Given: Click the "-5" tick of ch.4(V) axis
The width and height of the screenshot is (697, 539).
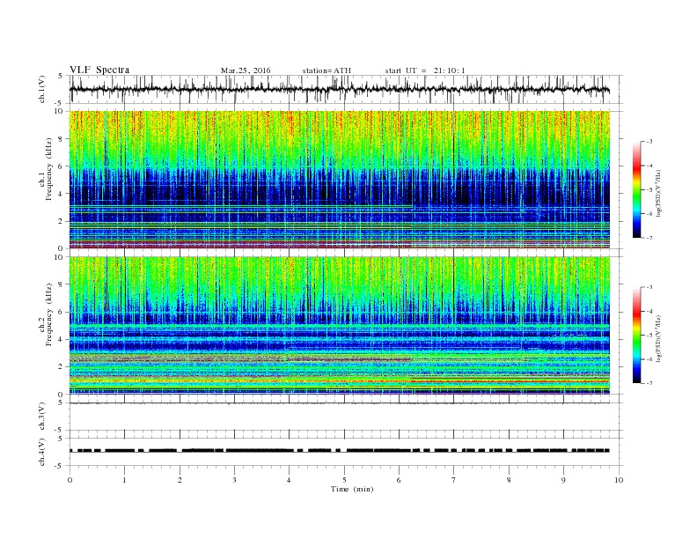Looking at the screenshot, I should [58, 466].
